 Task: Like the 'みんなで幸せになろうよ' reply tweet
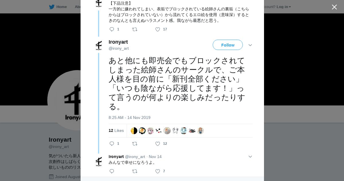pyautogui.click(x=158, y=171)
